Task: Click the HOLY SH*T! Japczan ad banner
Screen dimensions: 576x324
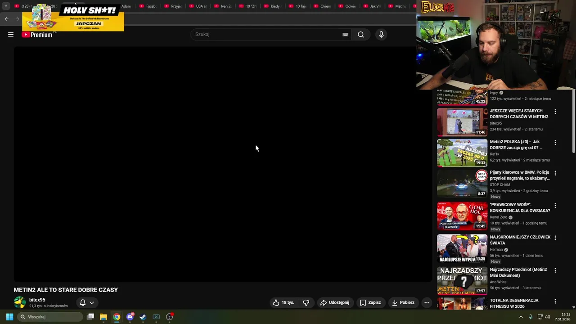Action: coord(73,18)
